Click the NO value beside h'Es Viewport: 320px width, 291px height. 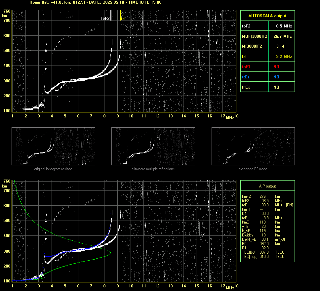pyautogui.click(x=276, y=87)
